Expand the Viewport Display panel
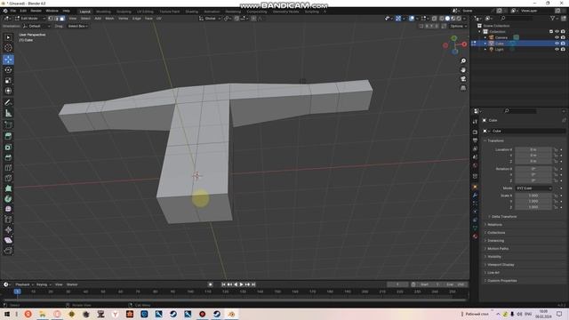The height and width of the screenshot is (320, 569). (500, 265)
